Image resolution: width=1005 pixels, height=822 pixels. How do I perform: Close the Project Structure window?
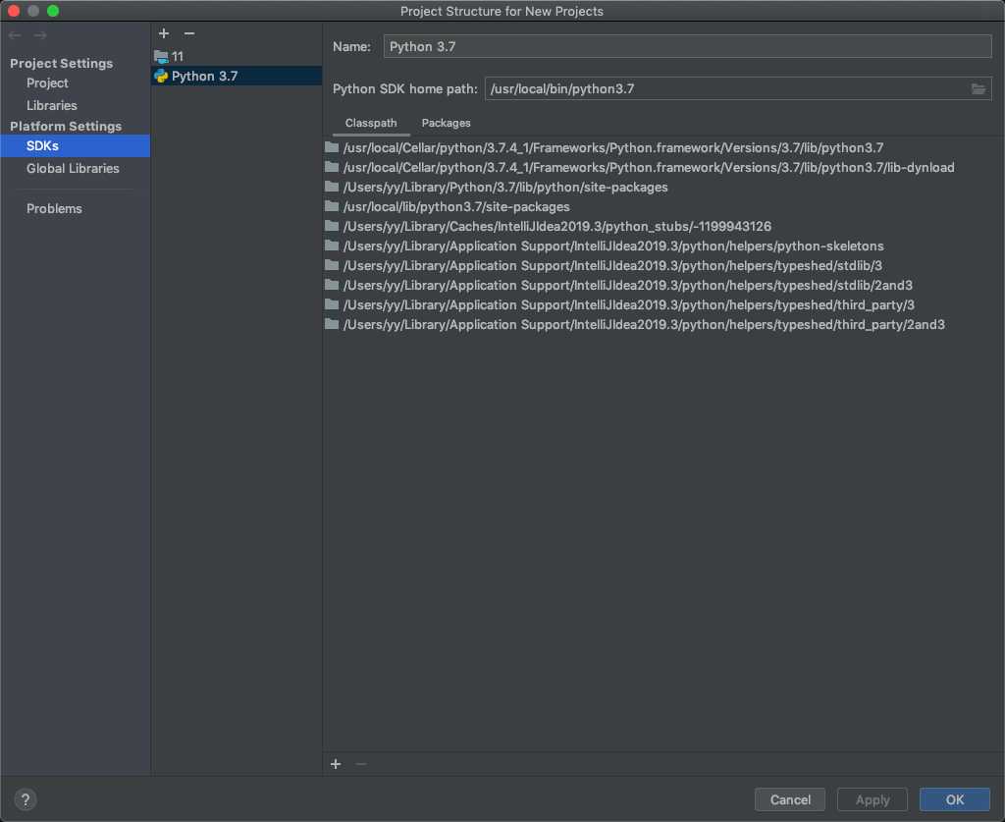14,11
